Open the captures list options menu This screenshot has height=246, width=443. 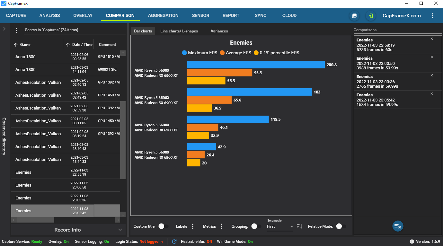pyautogui.click(x=17, y=30)
